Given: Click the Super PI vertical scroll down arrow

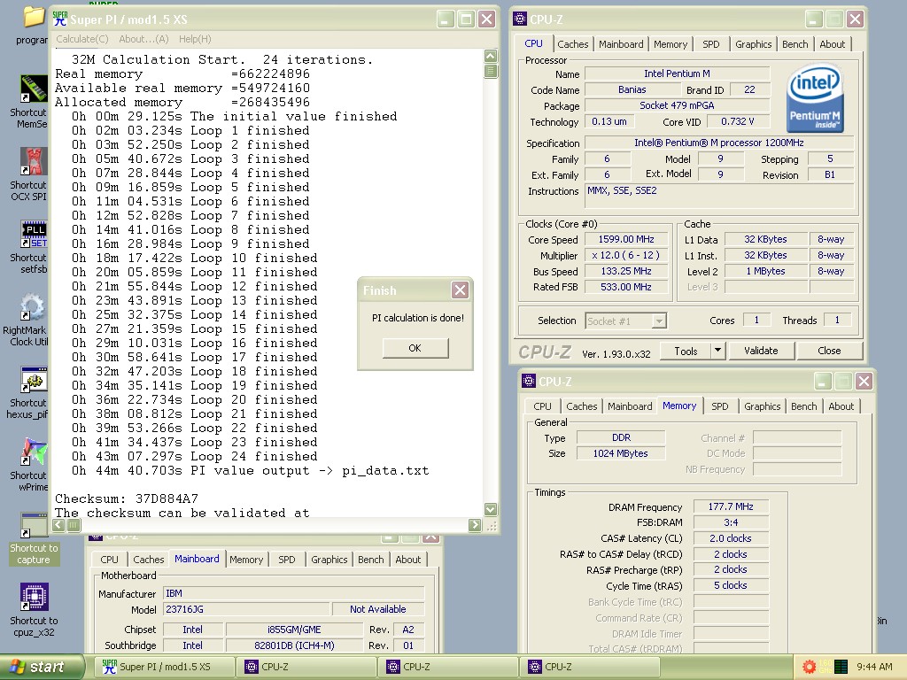Looking at the screenshot, I should [491, 509].
